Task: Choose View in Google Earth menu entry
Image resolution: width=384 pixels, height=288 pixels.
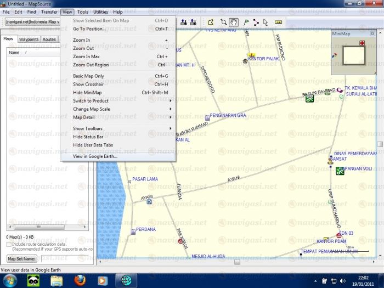Action: pos(95,156)
